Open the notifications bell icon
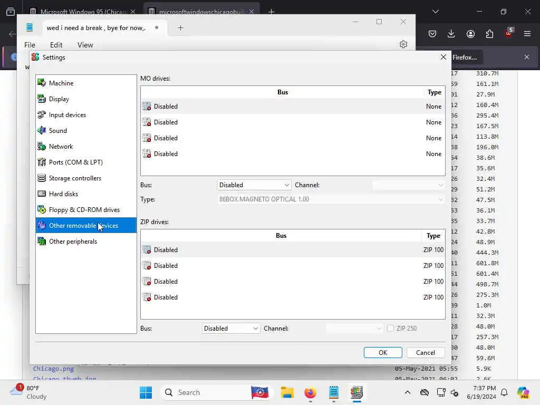Viewport: 540px width, 405px height. point(504,392)
